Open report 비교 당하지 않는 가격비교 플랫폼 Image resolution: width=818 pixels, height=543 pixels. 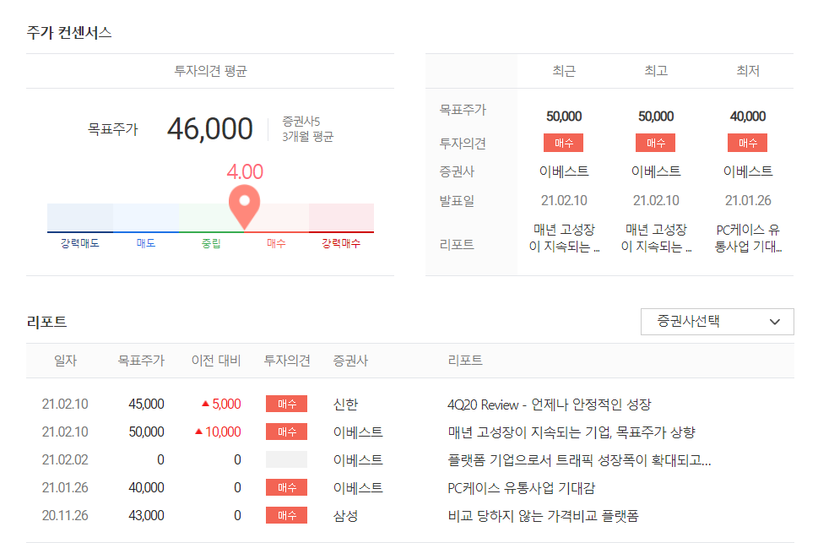543,516
